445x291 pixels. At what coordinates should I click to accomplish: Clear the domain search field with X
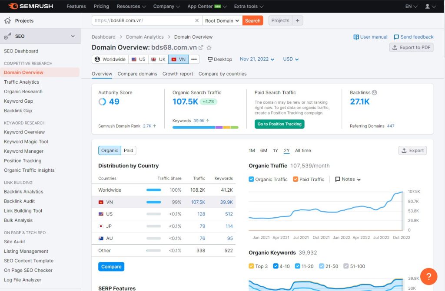[x=197, y=20]
